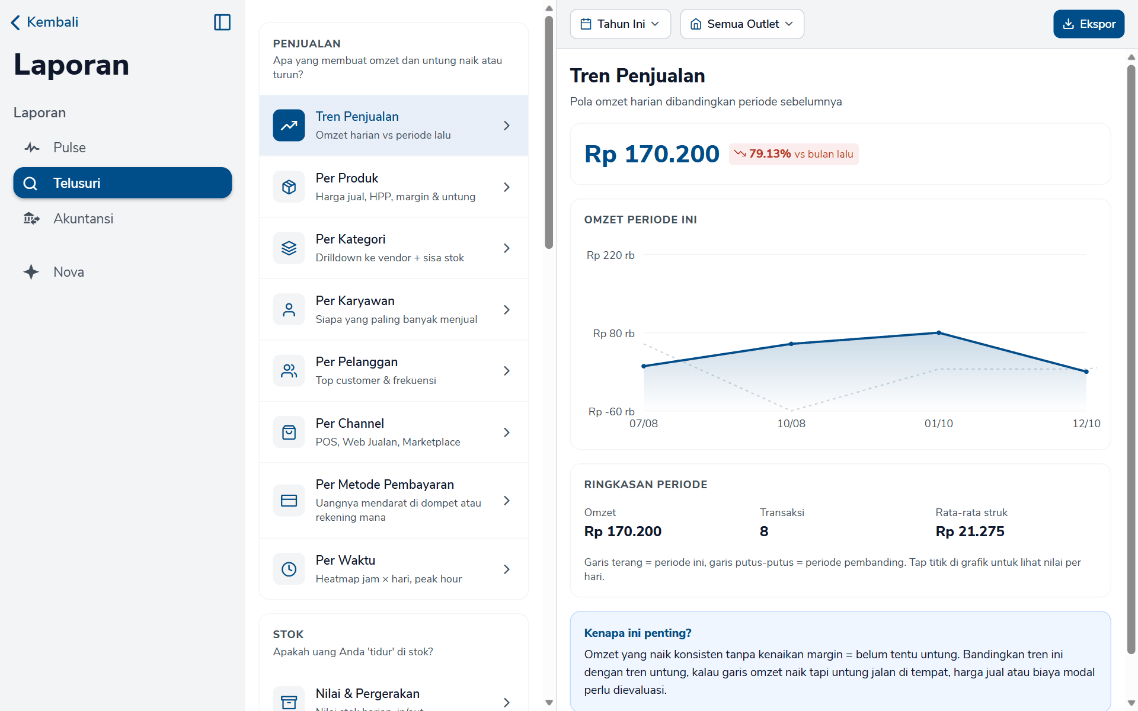This screenshot has height=711, width=1138.
Task: Expand Nilai & Pergerakan chevron
Action: (507, 702)
